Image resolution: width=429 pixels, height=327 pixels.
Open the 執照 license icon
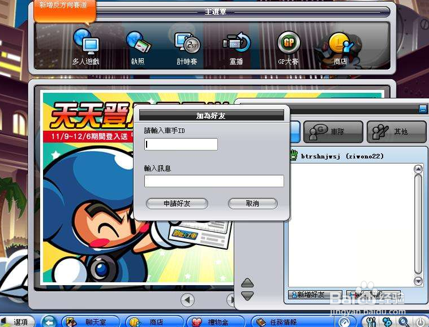138,47
